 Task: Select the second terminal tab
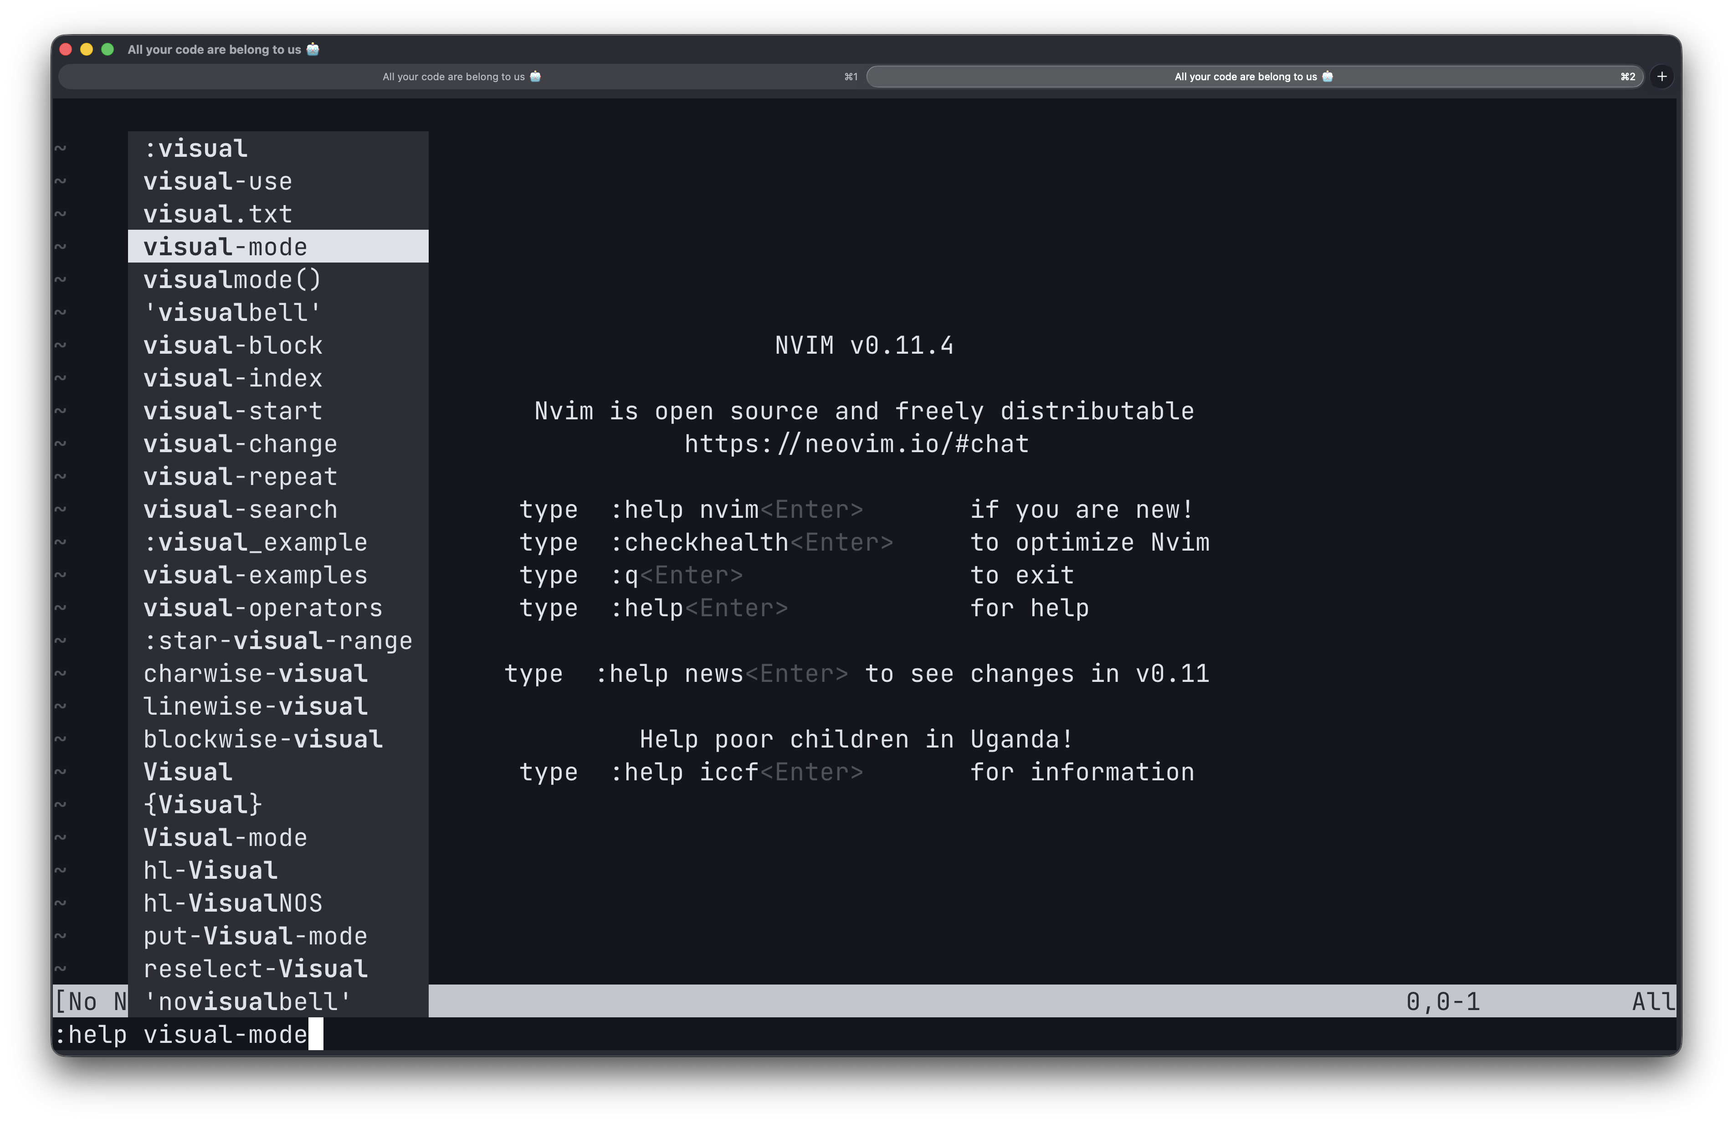tap(1252, 77)
